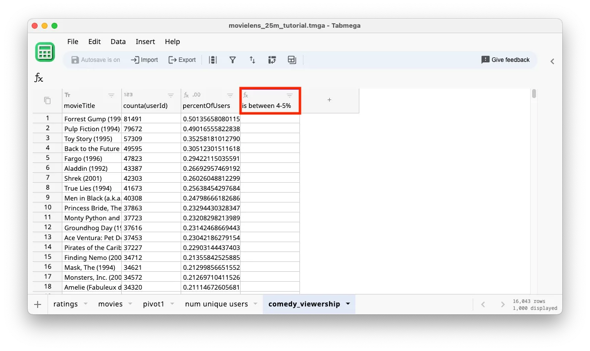The width and height of the screenshot is (590, 351).
Task: Open the pivot table toolbar icon
Action: (272, 59)
